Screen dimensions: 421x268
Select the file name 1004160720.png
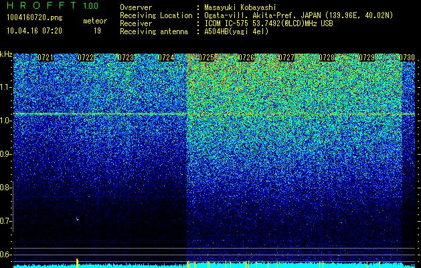[x=35, y=18]
